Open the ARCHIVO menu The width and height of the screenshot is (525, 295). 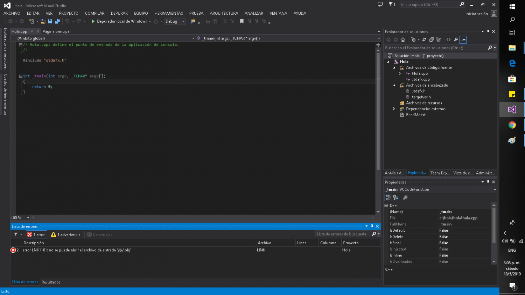[x=12, y=13]
